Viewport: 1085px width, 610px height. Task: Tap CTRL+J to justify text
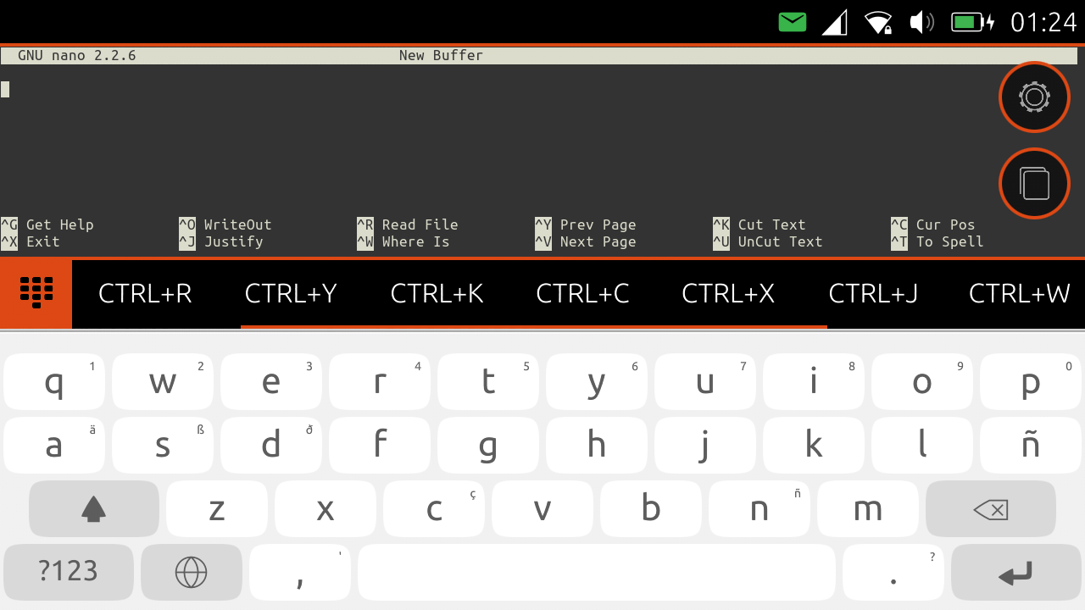coord(874,294)
